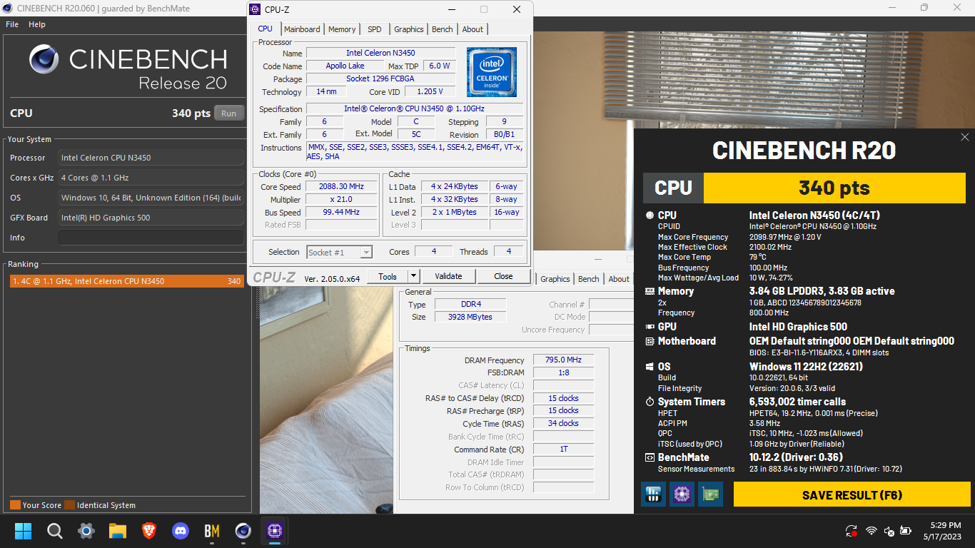
Task: Open GPU-Z card icon in BenchMate panel
Action: click(x=710, y=494)
